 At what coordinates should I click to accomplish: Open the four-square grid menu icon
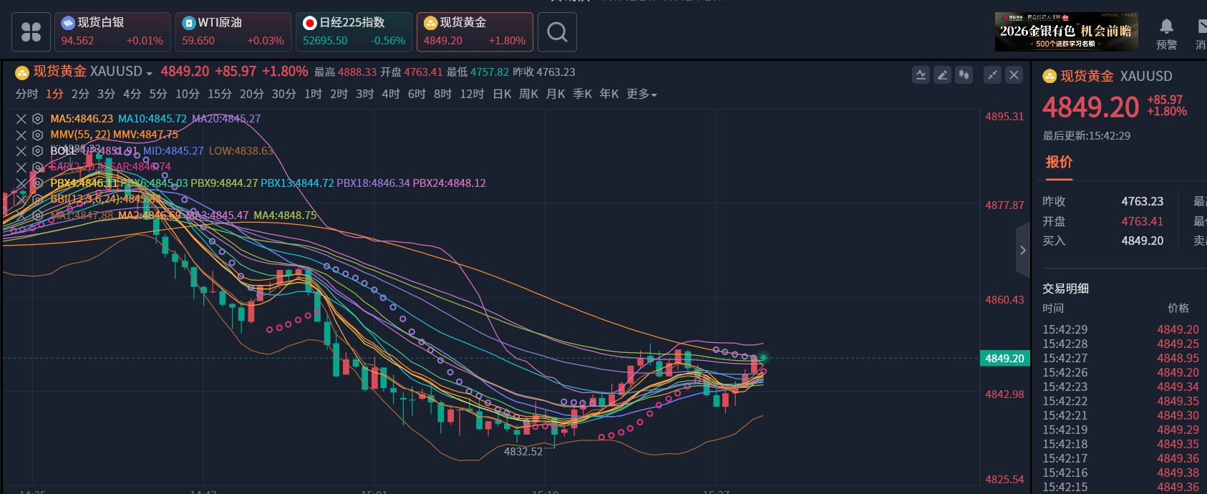pos(31,32)
